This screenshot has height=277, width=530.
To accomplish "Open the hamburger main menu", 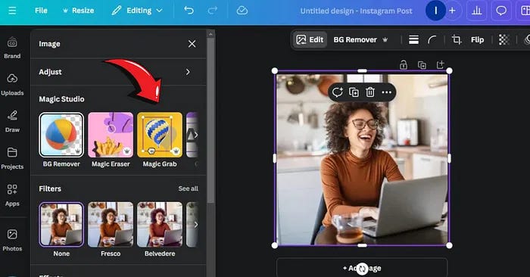I will pos(12,11).
